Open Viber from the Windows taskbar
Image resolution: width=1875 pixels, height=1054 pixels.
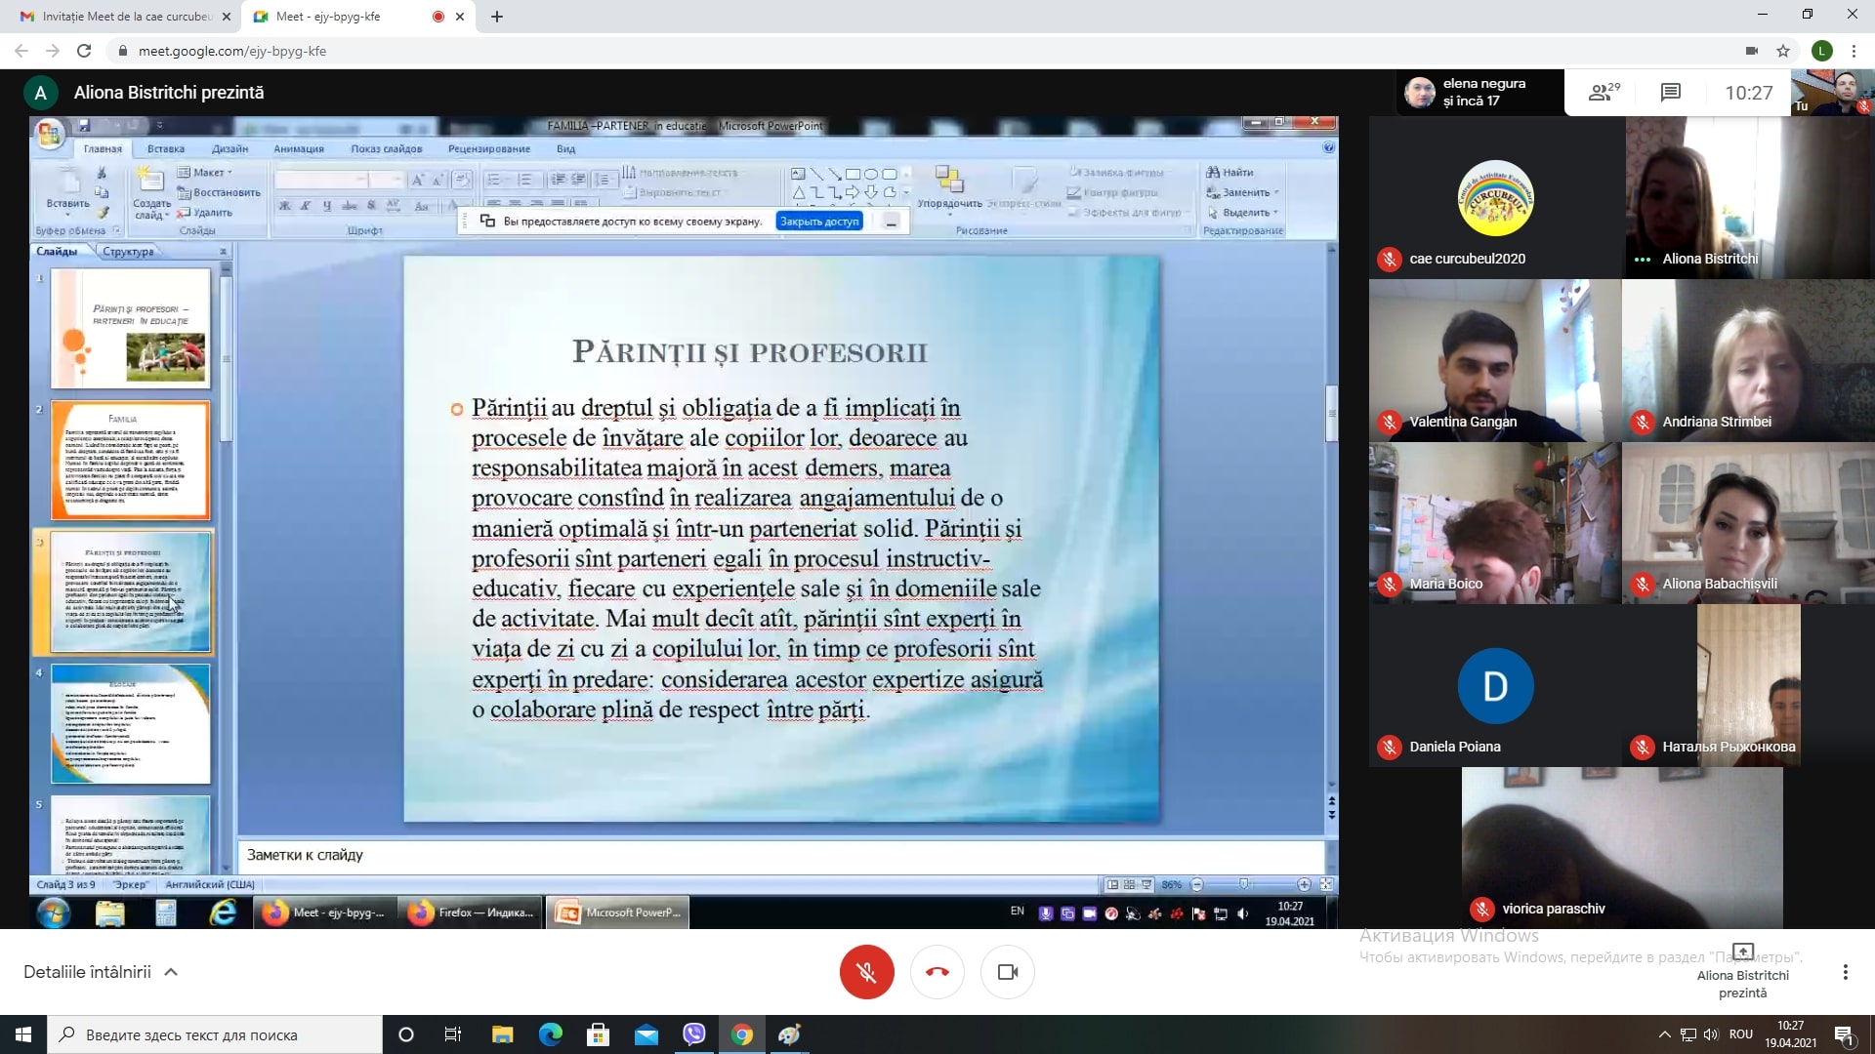[x=694, y=1034]
